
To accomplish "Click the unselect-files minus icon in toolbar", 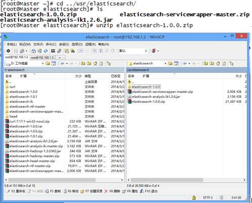I will tap(87, 51).
